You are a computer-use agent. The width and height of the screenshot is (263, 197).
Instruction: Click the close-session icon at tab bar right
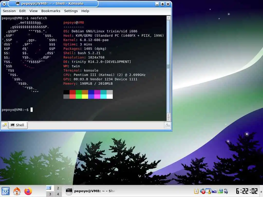tap(167, 125)
